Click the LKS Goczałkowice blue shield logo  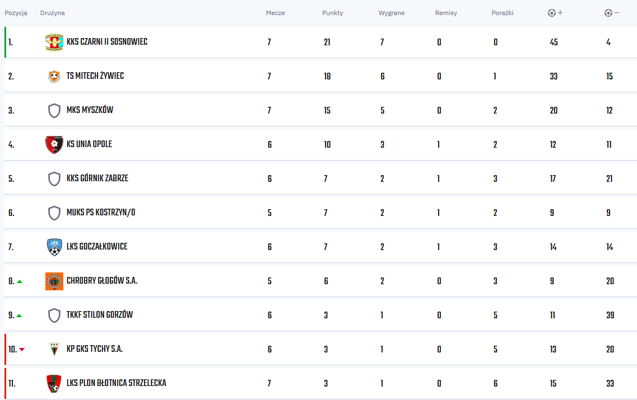point(54,247)
